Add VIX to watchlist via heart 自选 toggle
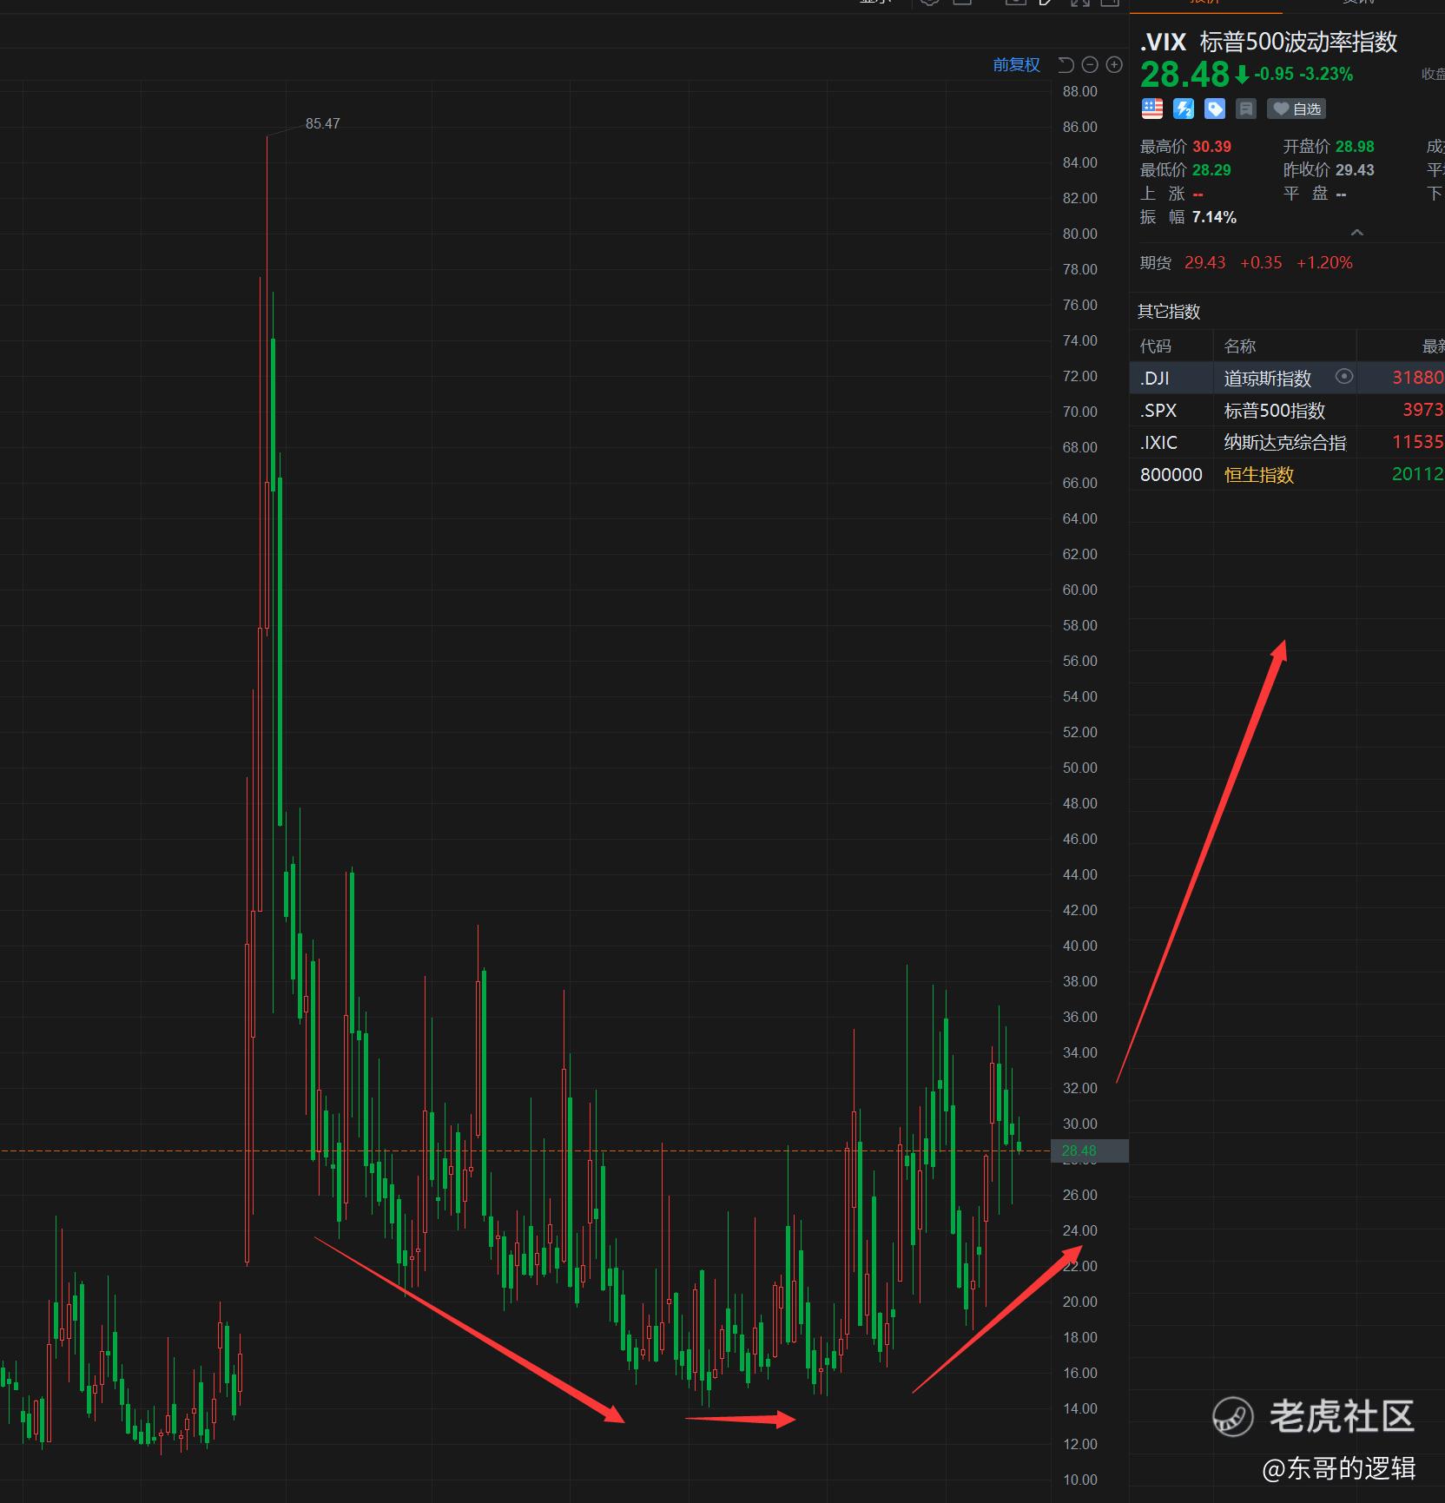This screenshot has height=1503, width=1445. point(1297,109)
